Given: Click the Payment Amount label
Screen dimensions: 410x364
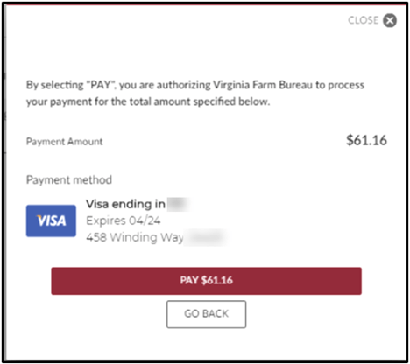Looking at the screenshot, I should [65, 142].
